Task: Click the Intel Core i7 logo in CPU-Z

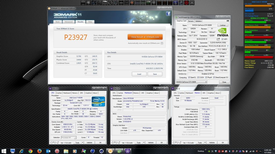Action: (x=98, y=101)
